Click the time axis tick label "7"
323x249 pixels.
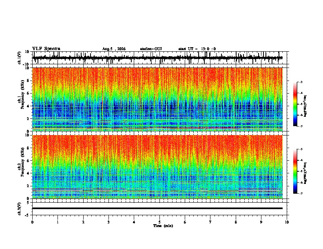(x=210, y=222)
